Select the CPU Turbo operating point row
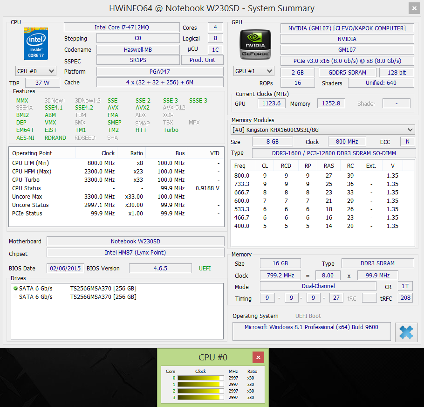 pyautogui.click(x=116, y=180)
